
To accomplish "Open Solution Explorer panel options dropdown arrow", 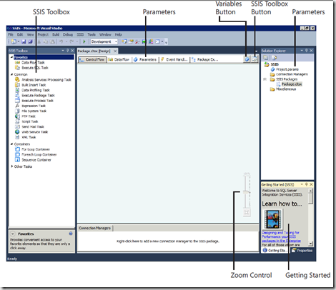I will point(302,51).
